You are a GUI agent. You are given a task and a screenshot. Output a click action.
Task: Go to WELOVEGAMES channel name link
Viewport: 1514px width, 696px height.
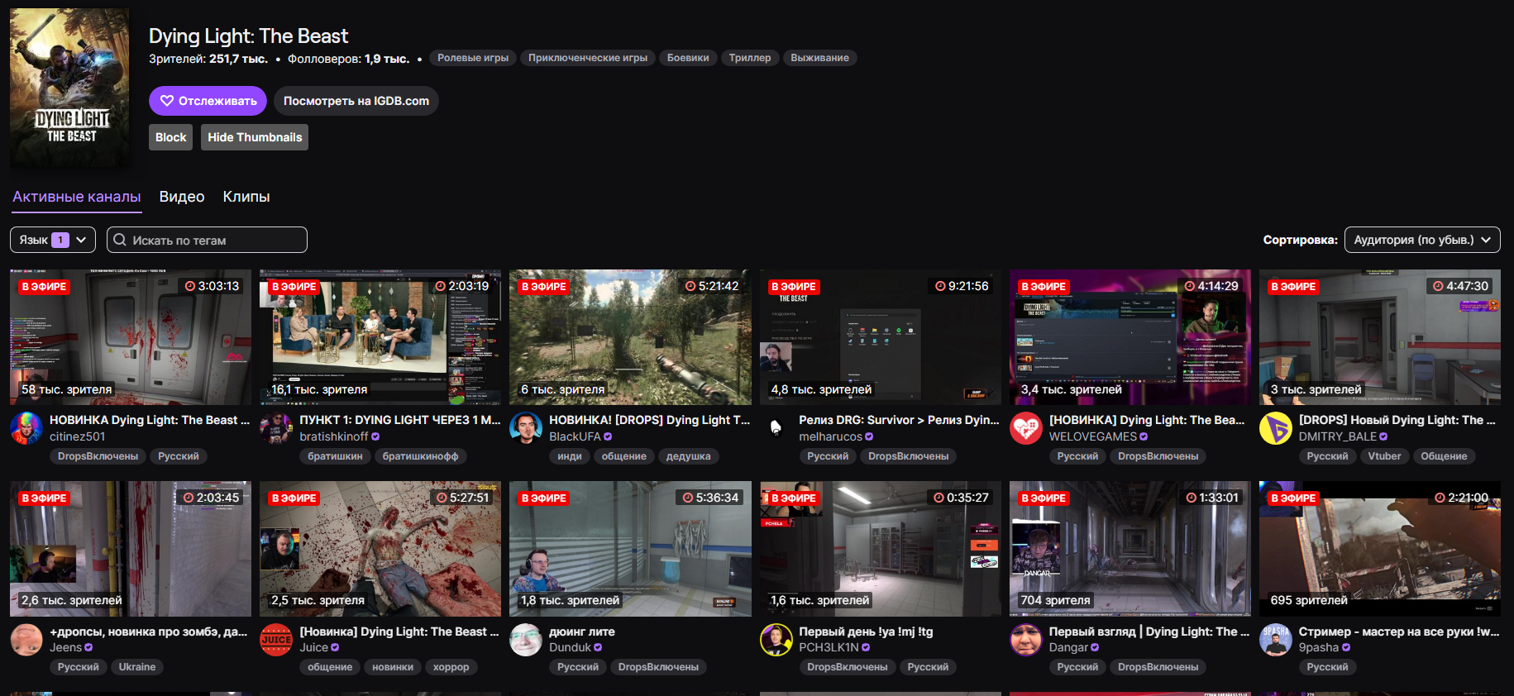tap(1093, 436)
